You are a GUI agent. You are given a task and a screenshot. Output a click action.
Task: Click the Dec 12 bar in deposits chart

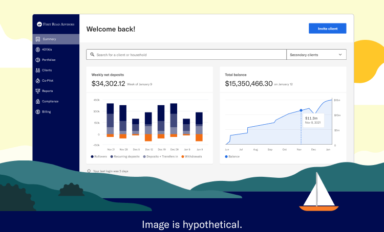pos(148,127)
